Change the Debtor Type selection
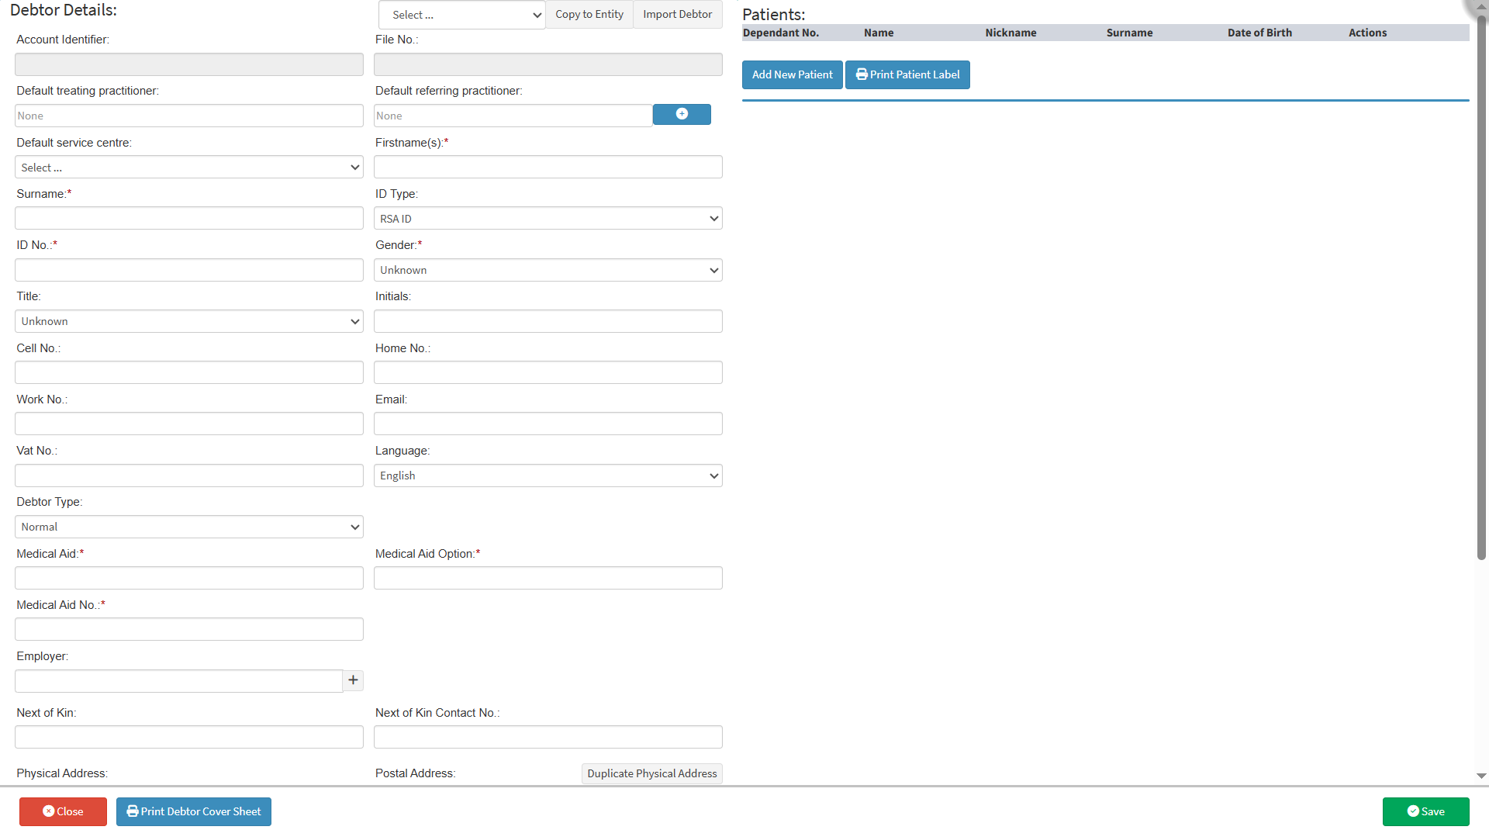The width and height of the screenshot is (1489, 830). pyautogui.click(x=188, y=526)
